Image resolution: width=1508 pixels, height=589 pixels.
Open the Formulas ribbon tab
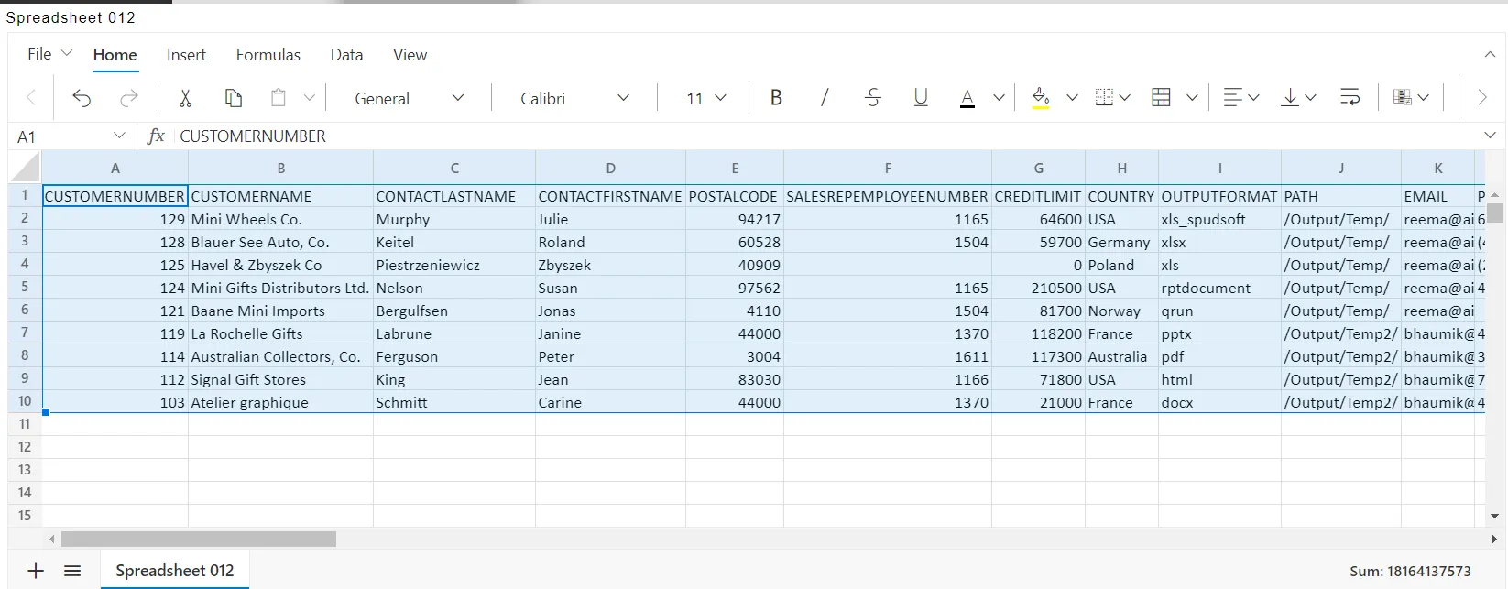[268, 55]
